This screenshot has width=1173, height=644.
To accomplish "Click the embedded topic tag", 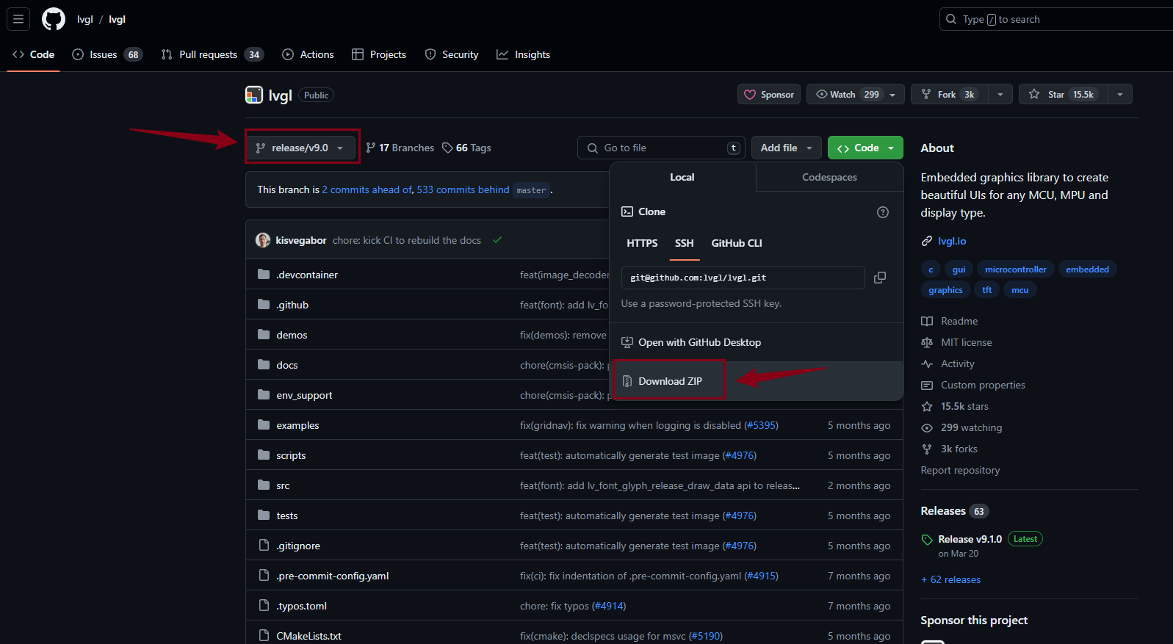I will point(1088,269).
